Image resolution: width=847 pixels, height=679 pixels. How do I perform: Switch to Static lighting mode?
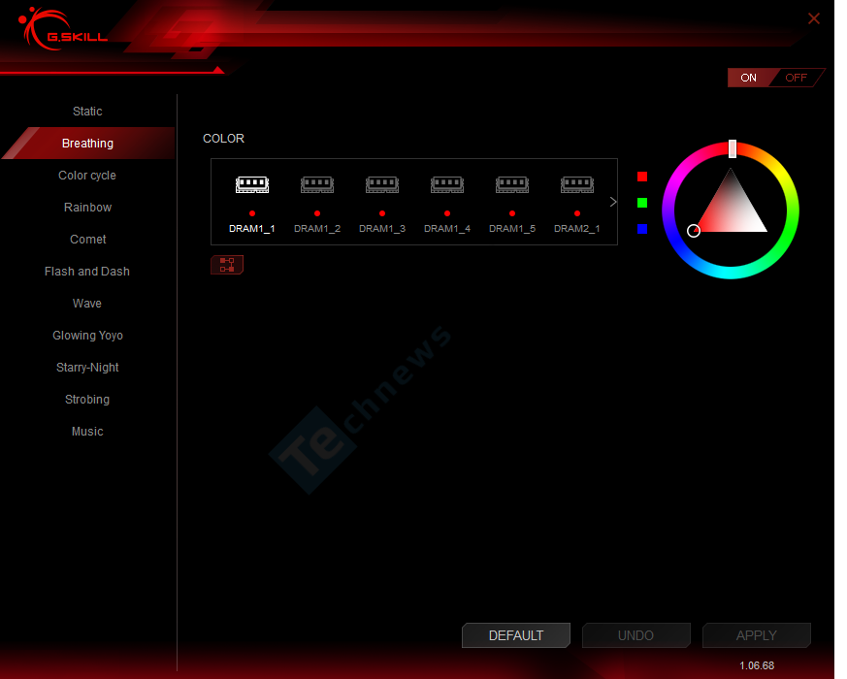click(x=87, y=112)
